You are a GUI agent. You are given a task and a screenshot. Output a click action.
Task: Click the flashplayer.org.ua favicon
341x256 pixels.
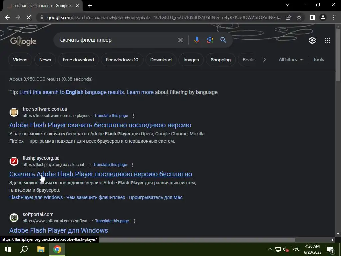click(x=14, y=161)
